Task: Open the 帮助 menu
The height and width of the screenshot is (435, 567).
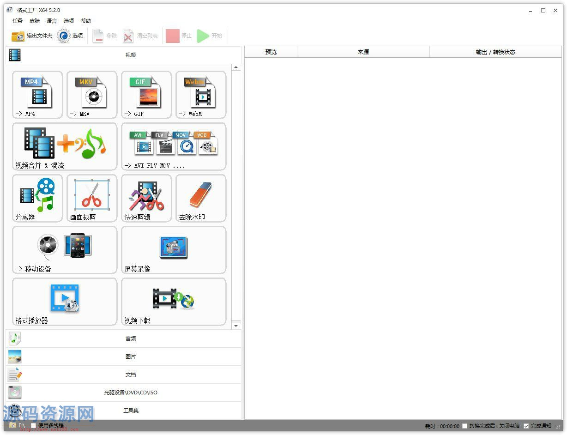Action: point(86,21)
